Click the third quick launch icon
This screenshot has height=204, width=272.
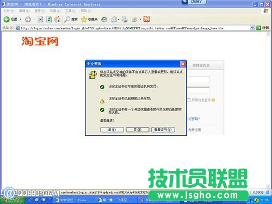point(44,200)
